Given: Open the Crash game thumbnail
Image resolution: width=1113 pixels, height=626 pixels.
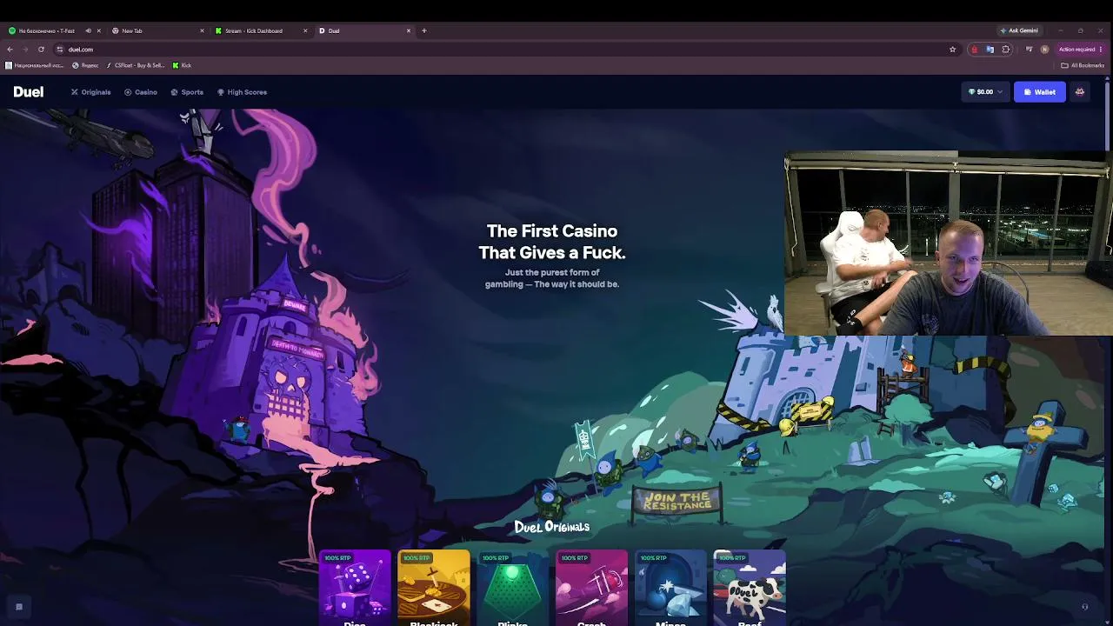Looking at the screenshot, I should click(591, 588).
